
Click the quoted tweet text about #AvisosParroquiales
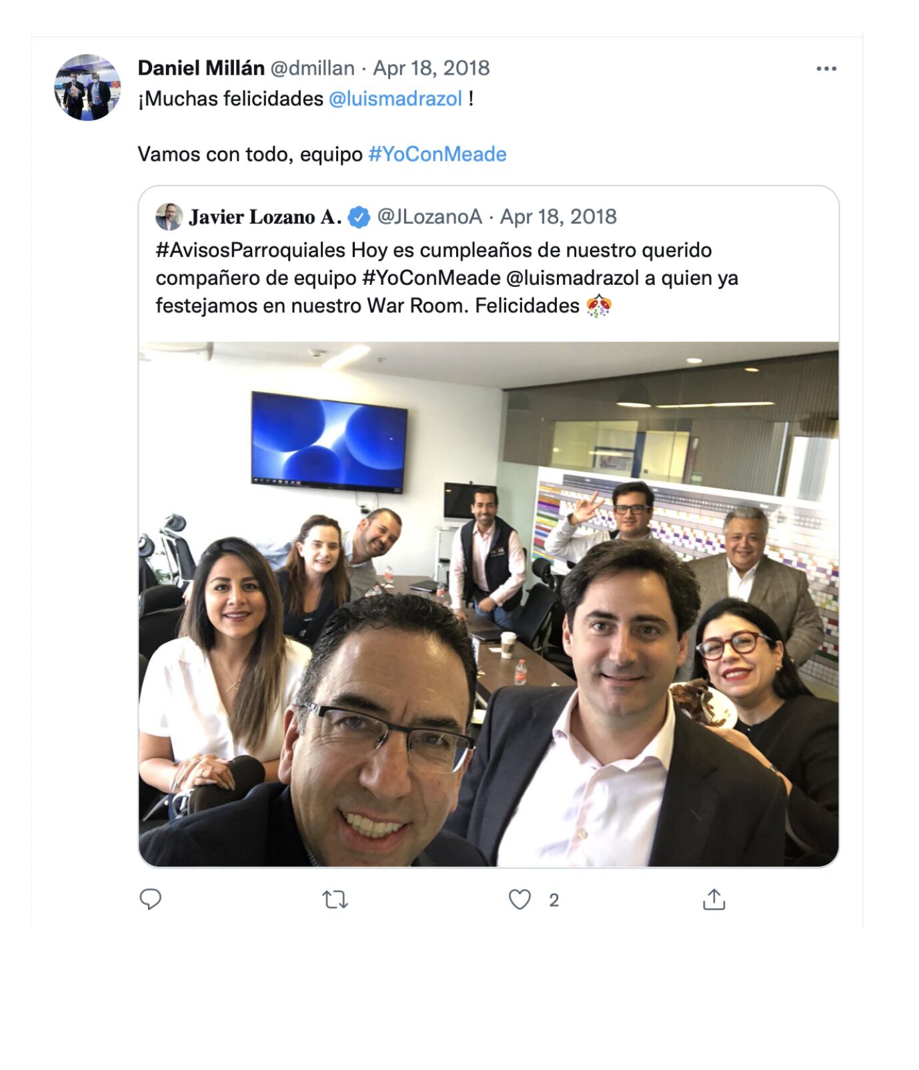point(447,278)
